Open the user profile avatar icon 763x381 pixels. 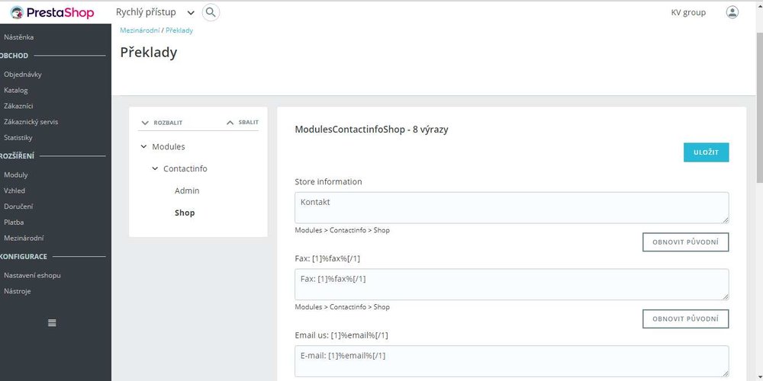coord(732,12)
